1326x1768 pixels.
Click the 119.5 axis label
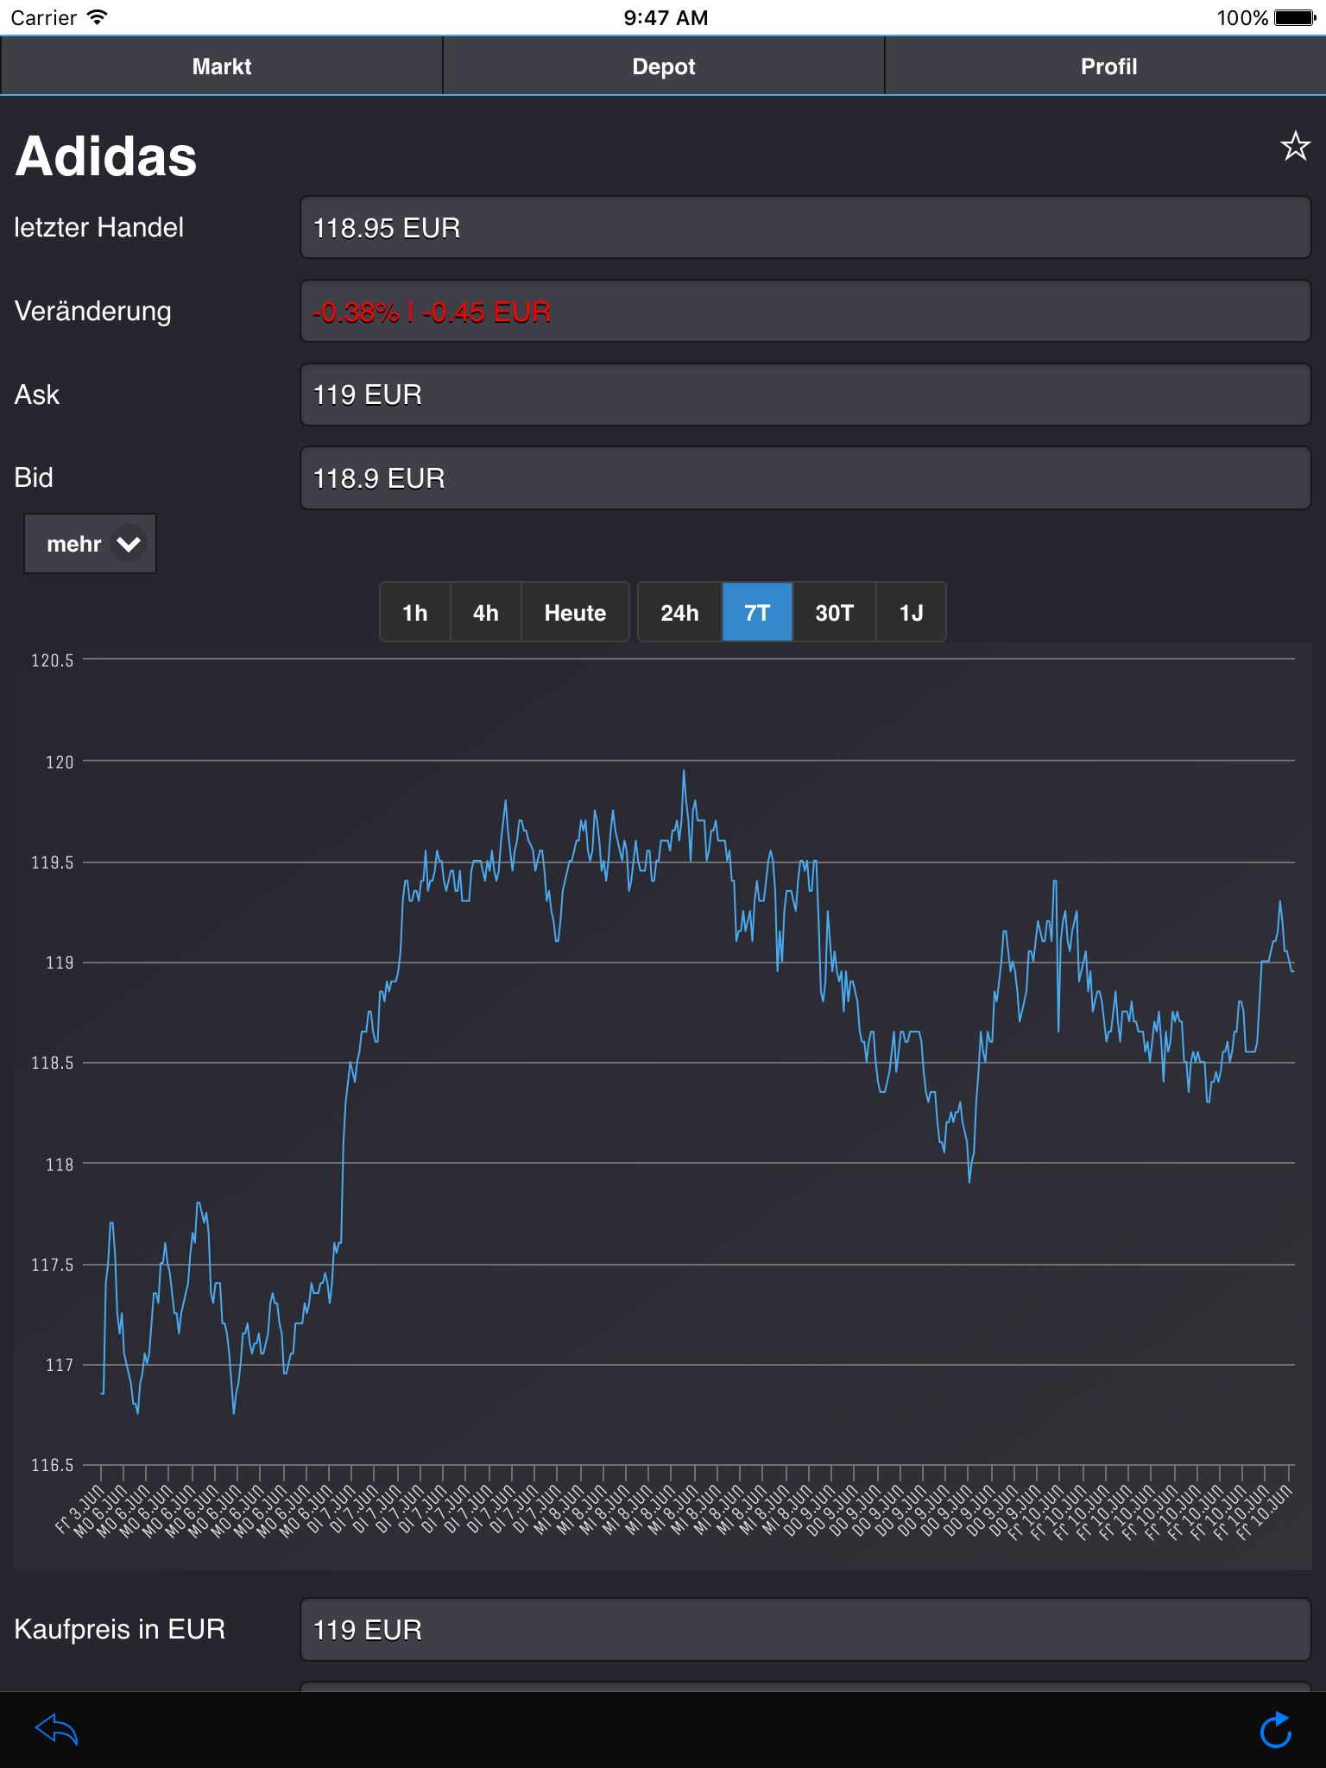point(52,862)
